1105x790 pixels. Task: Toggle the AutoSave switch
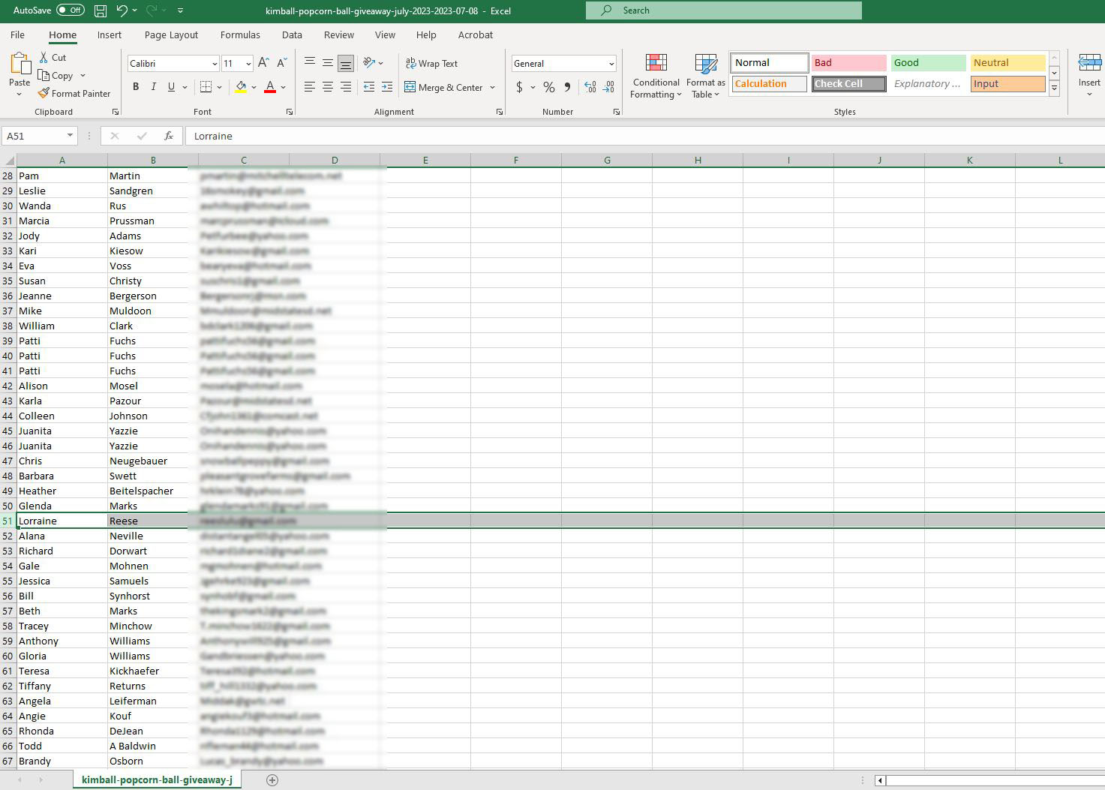click(71, 11)
